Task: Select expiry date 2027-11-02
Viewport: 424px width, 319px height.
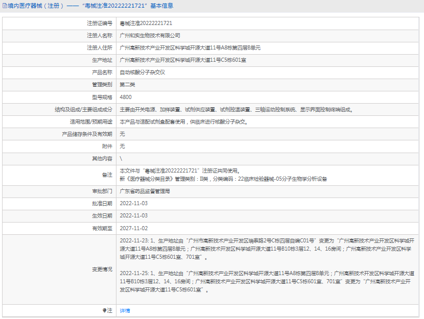Action: point(133,228)
